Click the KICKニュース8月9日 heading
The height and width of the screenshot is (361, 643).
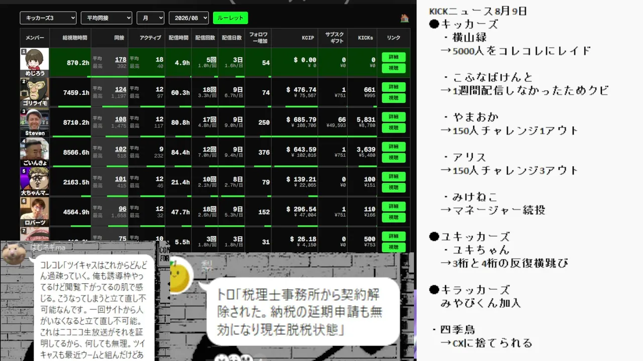[x=478, y=11]
